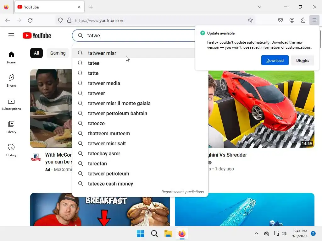
Task: Reload the current page
Action: point(30,20)
